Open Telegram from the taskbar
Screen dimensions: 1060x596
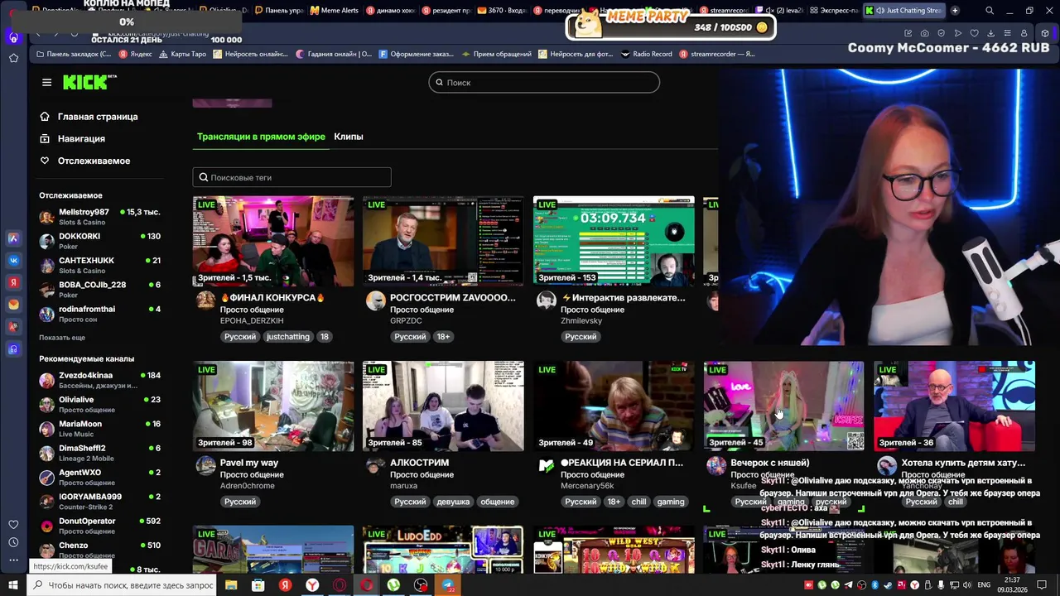coord(448,585)
